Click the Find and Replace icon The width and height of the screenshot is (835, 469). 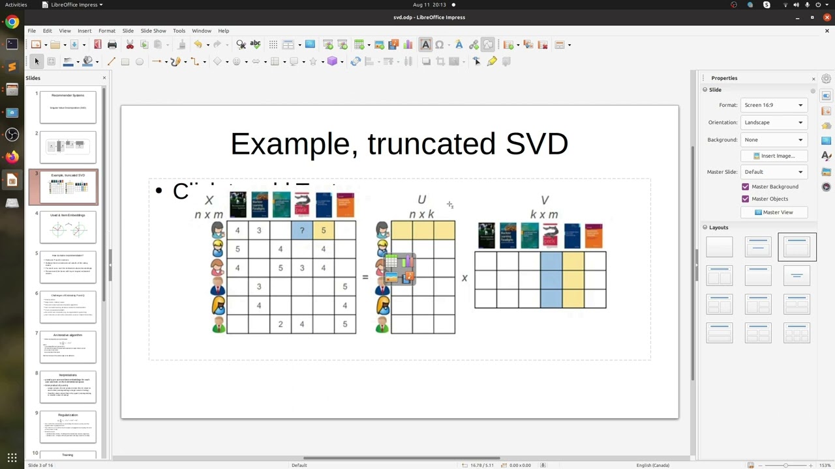[241, 44]
